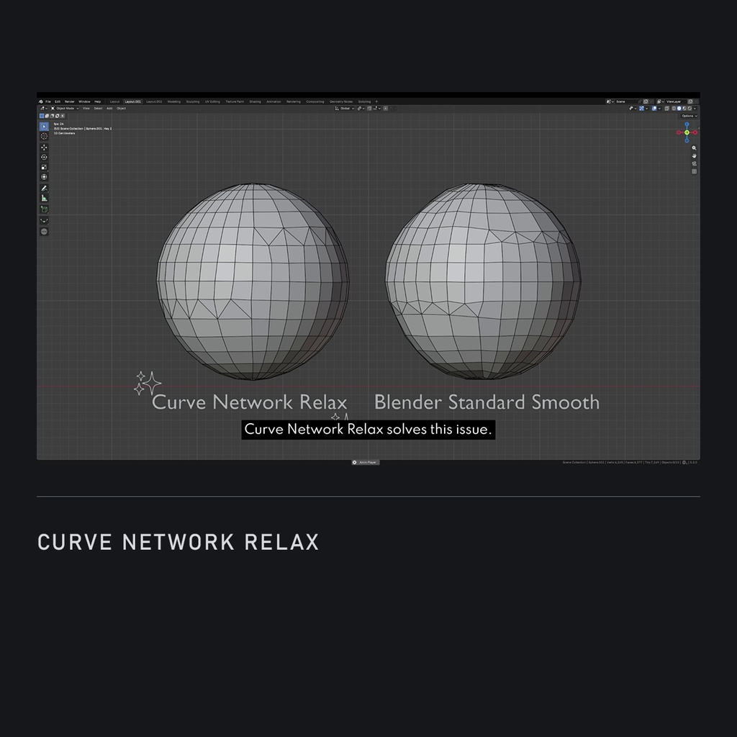Switch to the Modeling workspace tab
Screen dimensions: 737x737
(174, 101)
